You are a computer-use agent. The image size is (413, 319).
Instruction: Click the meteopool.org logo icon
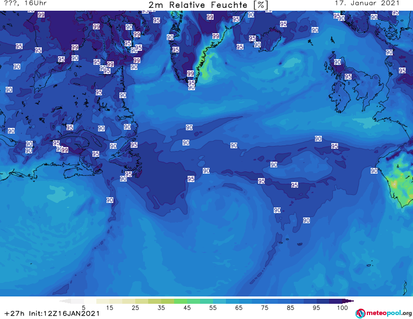[x=360, y=313]
